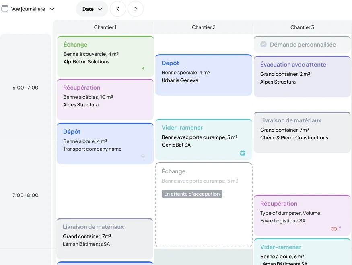The width and height of the screenshot is (352, 265).
Task: Click the calendar view icon beside Vue journalière
Action: 5,9
